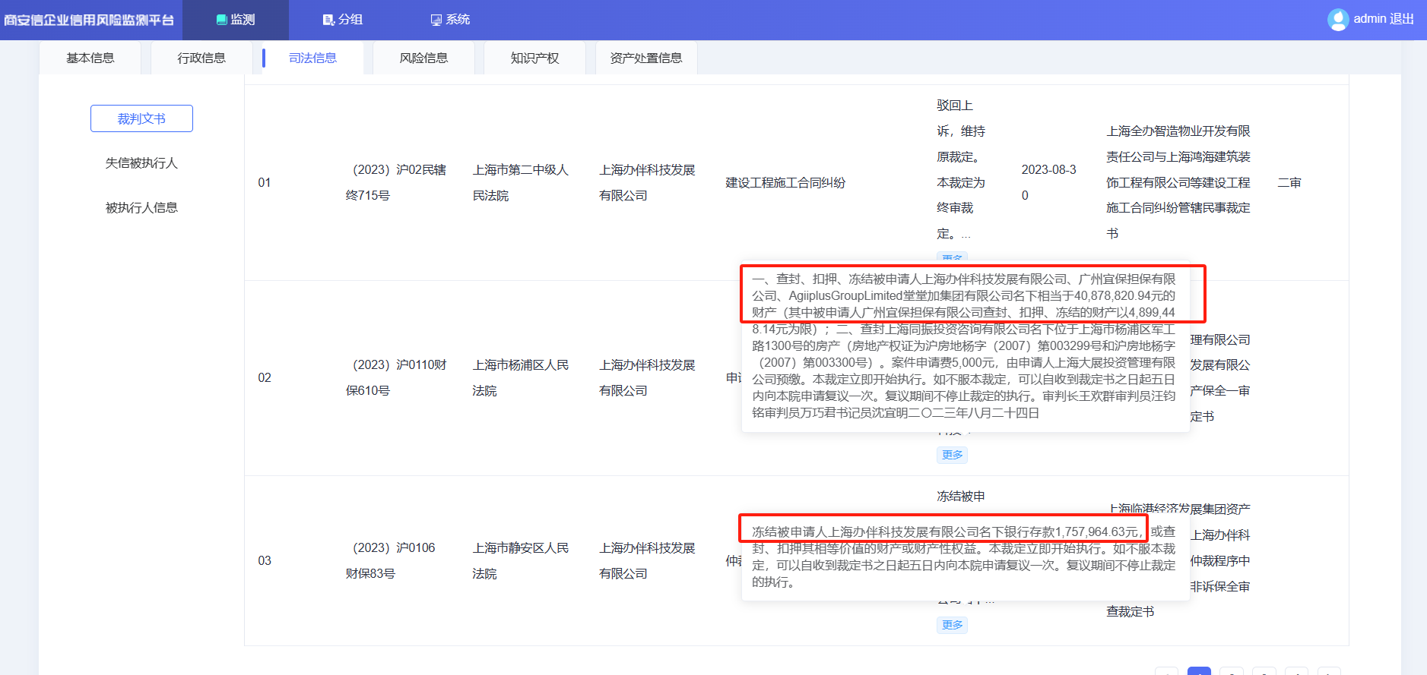Open the 系统 system menu
This screenshot has width=1427, height=675.
(450, 20)
